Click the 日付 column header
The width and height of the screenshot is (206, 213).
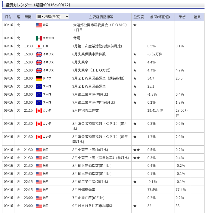click(x=8, y=17)
